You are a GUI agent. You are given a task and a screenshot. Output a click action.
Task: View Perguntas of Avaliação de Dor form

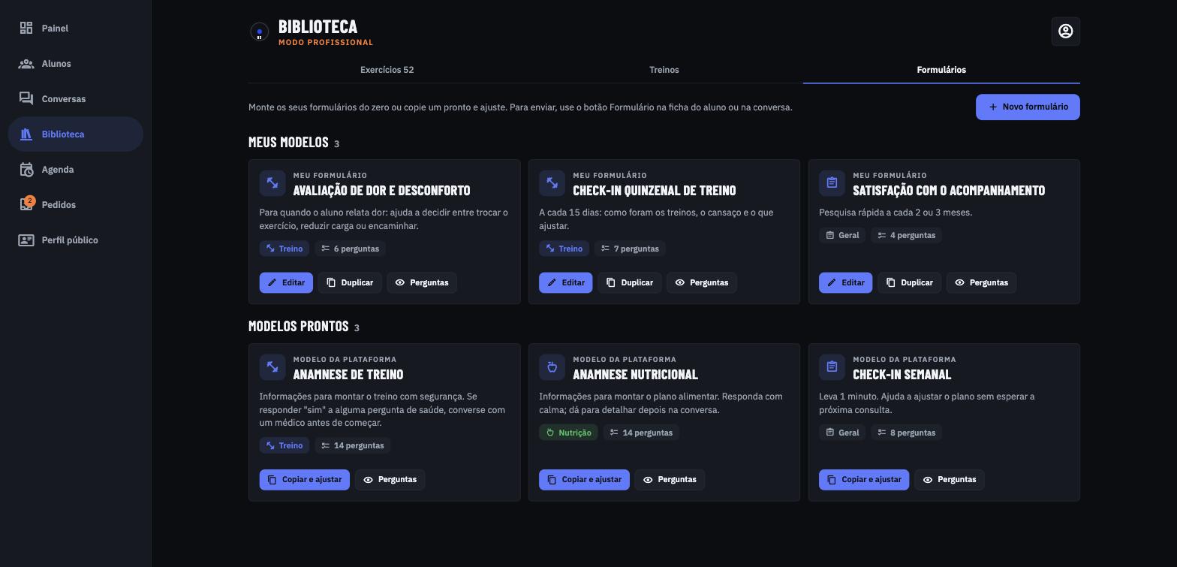tap(422, 282)
